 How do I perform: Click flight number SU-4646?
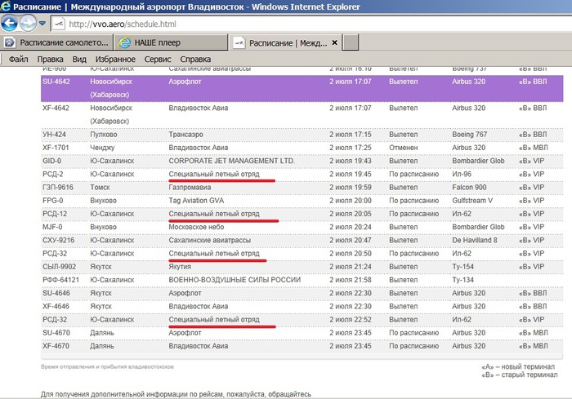(56, 293)
